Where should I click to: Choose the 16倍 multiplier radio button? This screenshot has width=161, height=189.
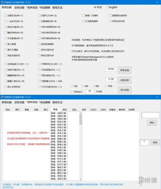[106, 86]
